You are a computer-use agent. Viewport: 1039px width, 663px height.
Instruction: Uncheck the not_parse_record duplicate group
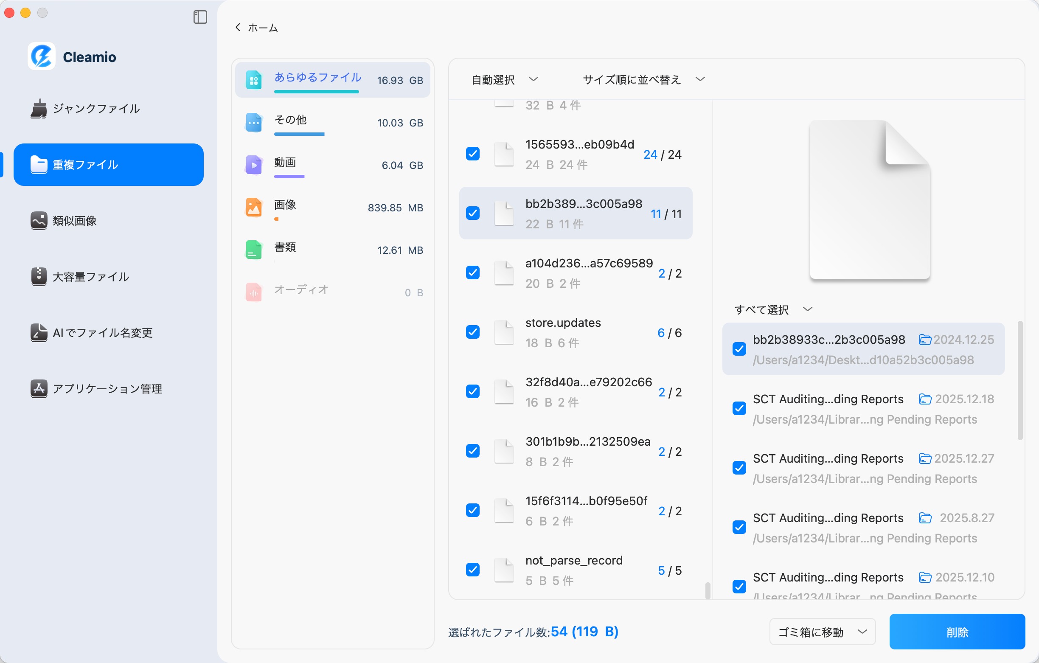click(473, 570)
